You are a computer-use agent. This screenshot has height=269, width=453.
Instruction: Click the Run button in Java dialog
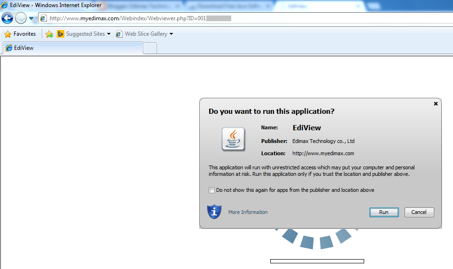384,212
